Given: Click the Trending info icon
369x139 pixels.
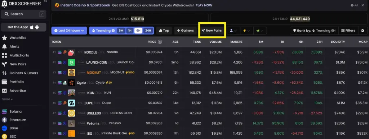Looking at the screenshot, I should pos(113,31).
